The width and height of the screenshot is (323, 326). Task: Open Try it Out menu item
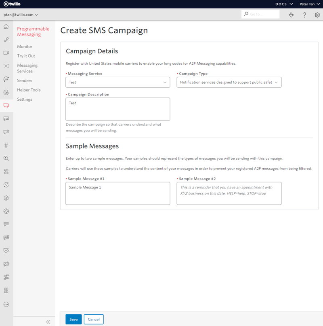(x=26, y=56)
